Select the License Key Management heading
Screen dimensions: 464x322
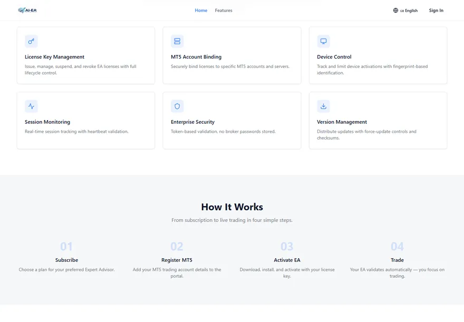54,57
